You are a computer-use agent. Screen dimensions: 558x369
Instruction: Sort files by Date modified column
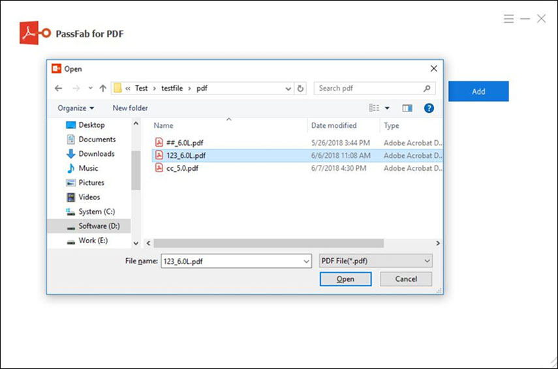[x=333, y=125]
